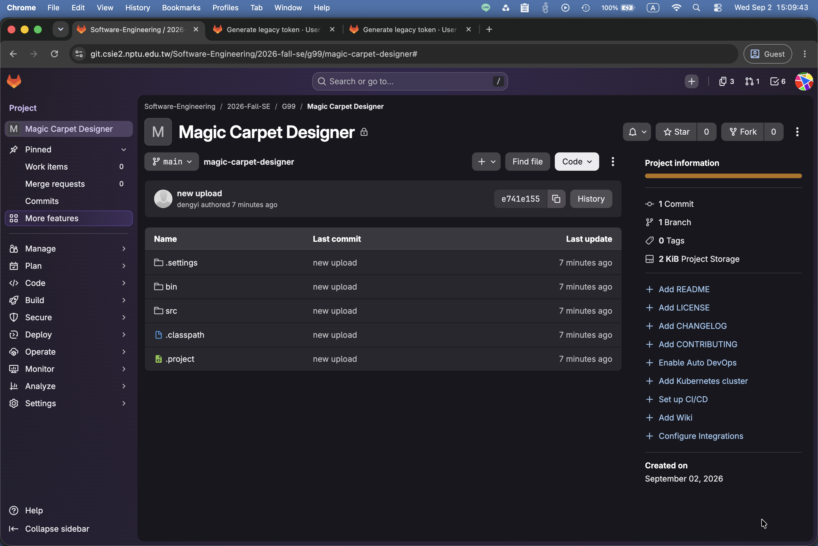Click the History button for commits
818x546 pixels.
click(591, 199)
